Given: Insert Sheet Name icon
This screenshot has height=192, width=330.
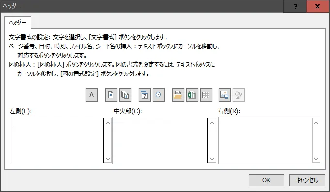Looking at the screenshot, I should pos(206,95).
